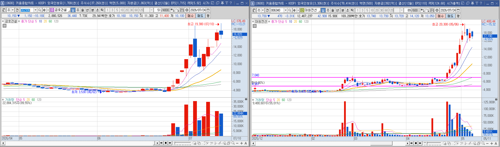Open the data grid icon under 대원전선 label
This screenshot has height=147, width=500.
point(254,26)
